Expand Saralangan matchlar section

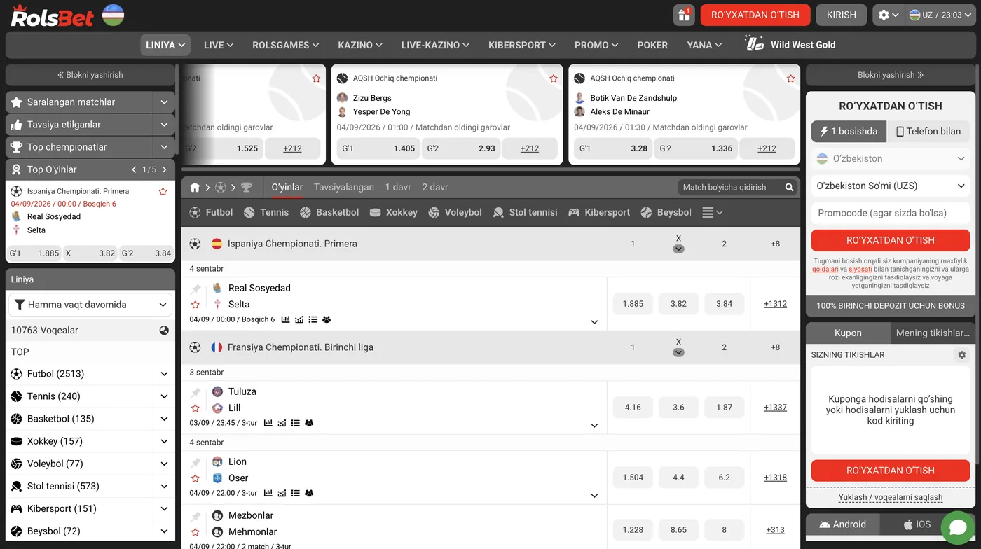click(x=163, y=102)
